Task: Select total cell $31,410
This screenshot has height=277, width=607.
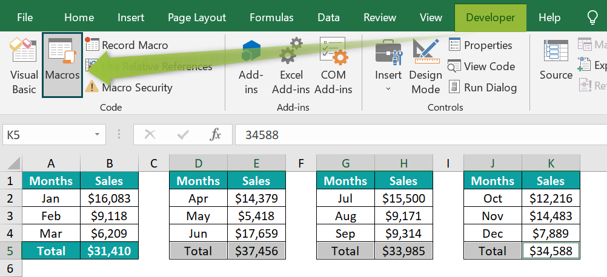Action: pyautogui.click(x=110, y=251)
